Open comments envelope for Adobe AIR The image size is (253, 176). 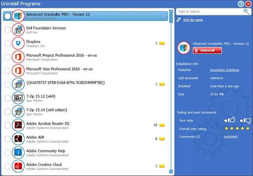tap(162, 139)
